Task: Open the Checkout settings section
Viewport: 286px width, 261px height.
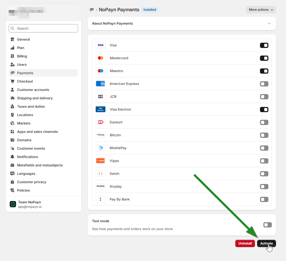Action: [24, 81]
